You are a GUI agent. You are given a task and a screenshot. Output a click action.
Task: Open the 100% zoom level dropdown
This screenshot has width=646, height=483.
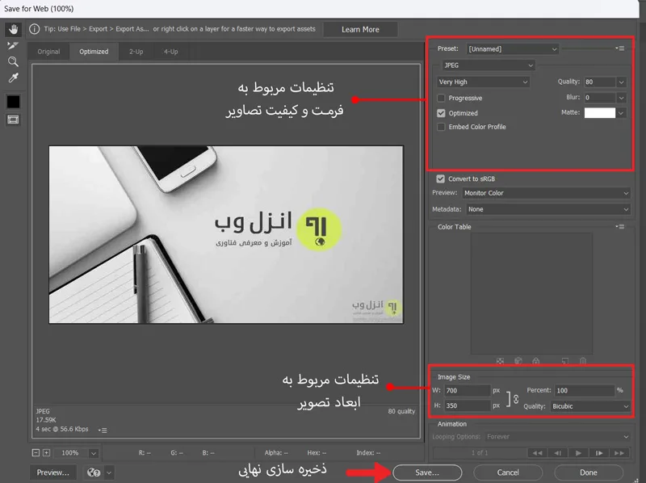pyautogui.click(x=94, y=453)
